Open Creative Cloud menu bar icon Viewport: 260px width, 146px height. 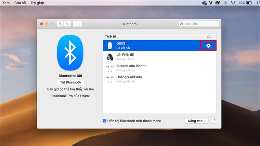coord(218,3)
